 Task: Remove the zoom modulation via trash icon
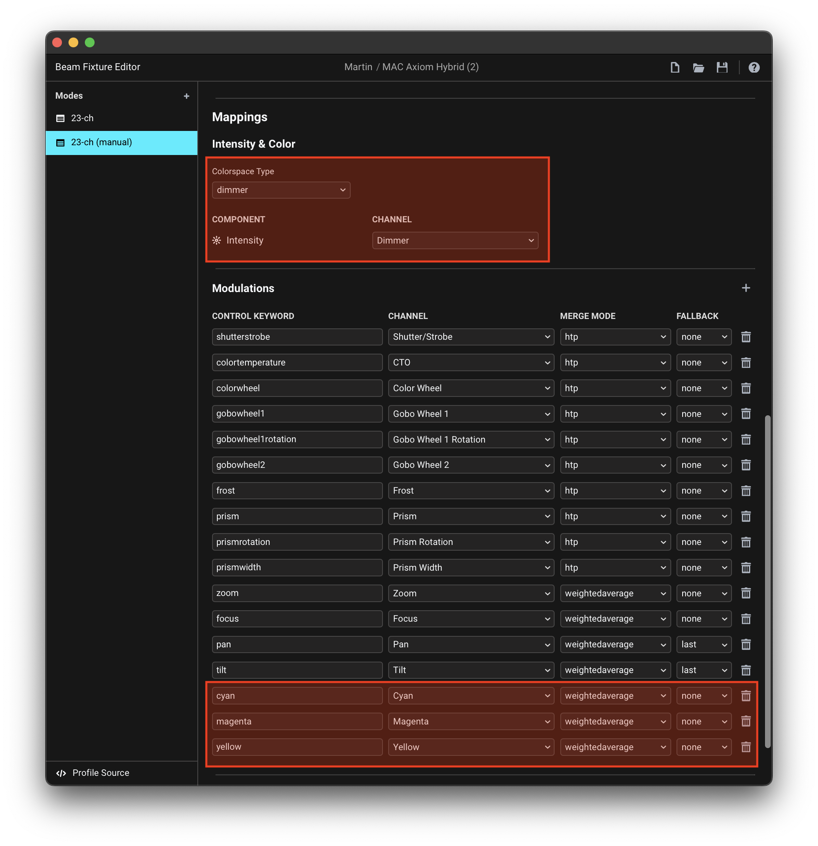(745, 593)
